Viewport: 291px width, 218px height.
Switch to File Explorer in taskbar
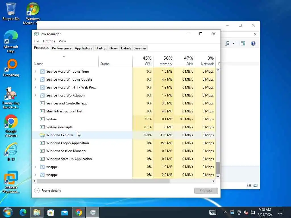coord(37,212)
